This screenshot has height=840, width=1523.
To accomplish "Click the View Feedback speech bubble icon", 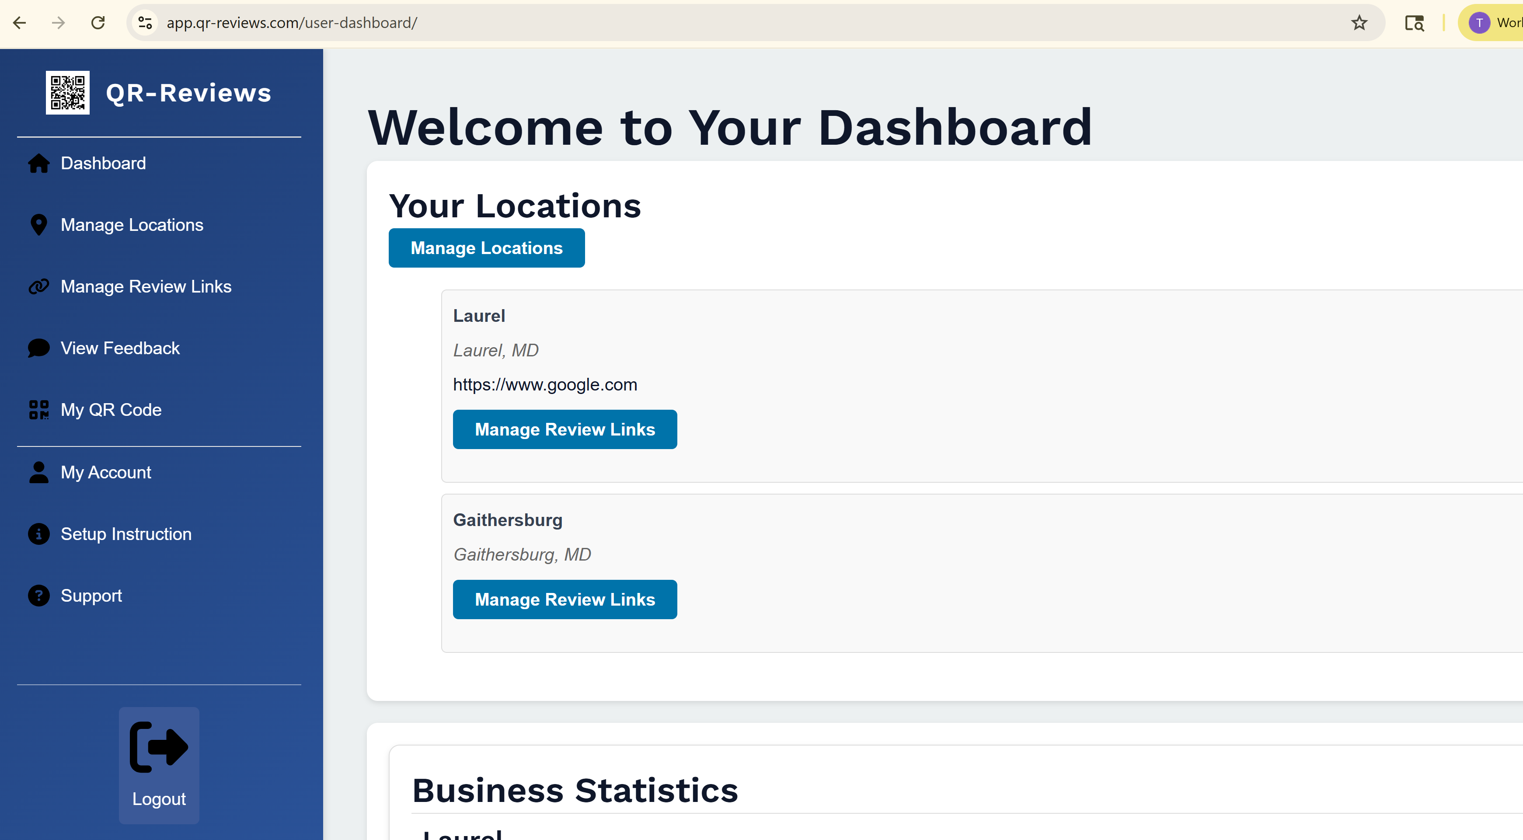I will 38,348.
